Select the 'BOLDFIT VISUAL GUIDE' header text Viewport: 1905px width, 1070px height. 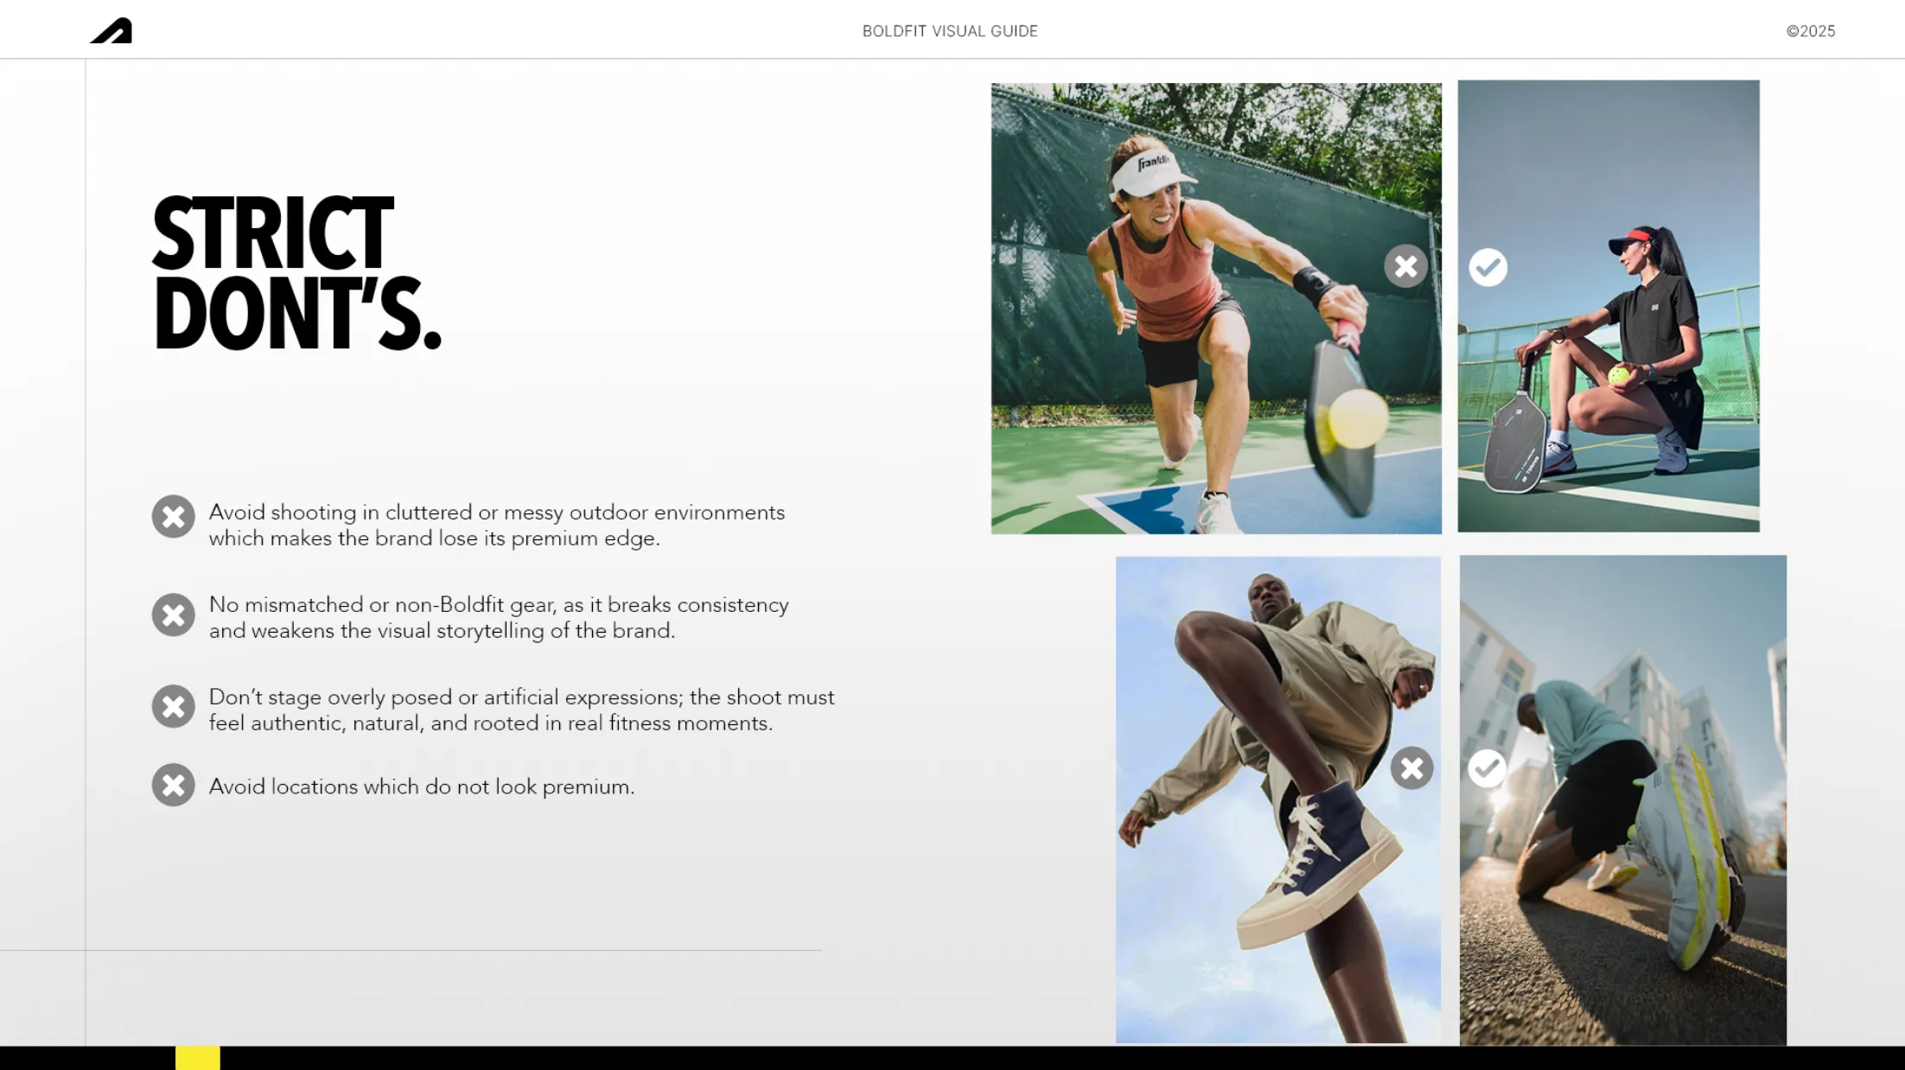click(x=950, y=31)
